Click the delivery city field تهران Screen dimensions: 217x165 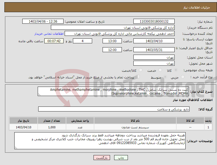(x=154, y=63)
